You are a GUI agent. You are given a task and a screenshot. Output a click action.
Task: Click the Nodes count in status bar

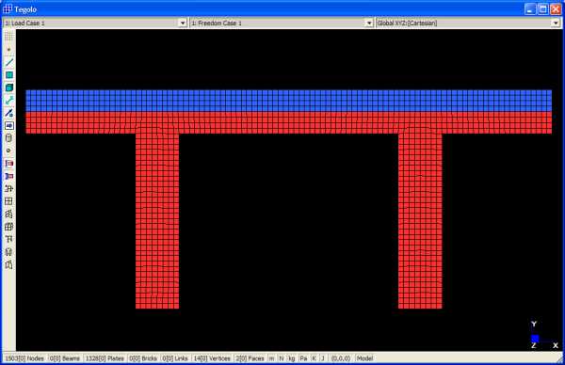24,358
